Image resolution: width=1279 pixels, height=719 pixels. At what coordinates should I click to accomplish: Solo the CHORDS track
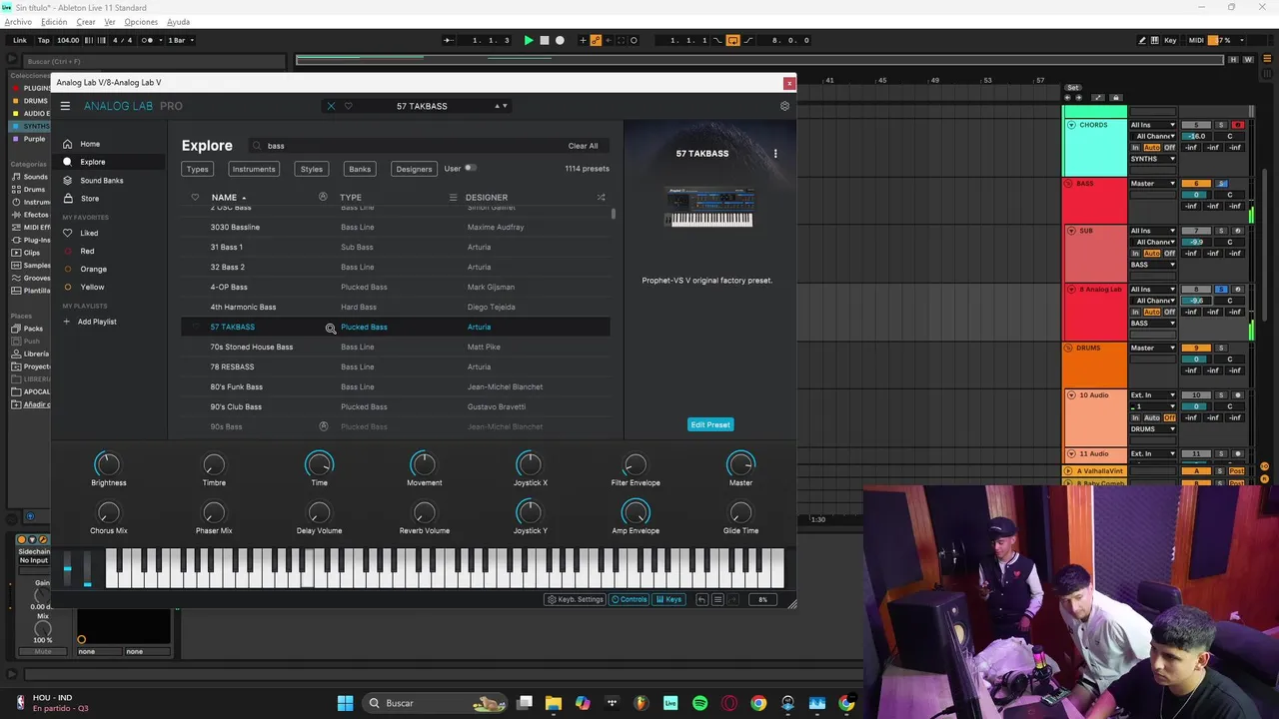pos(1221,125)
